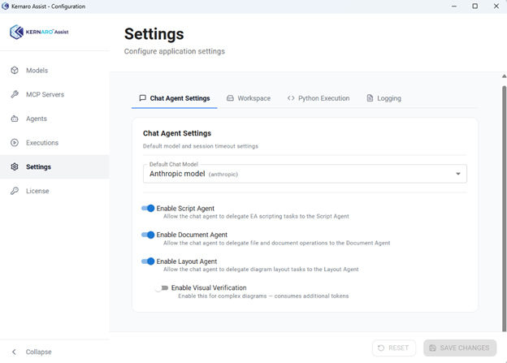
Task: Open the Agents sidebar item
Action: [x=54, y=119]
